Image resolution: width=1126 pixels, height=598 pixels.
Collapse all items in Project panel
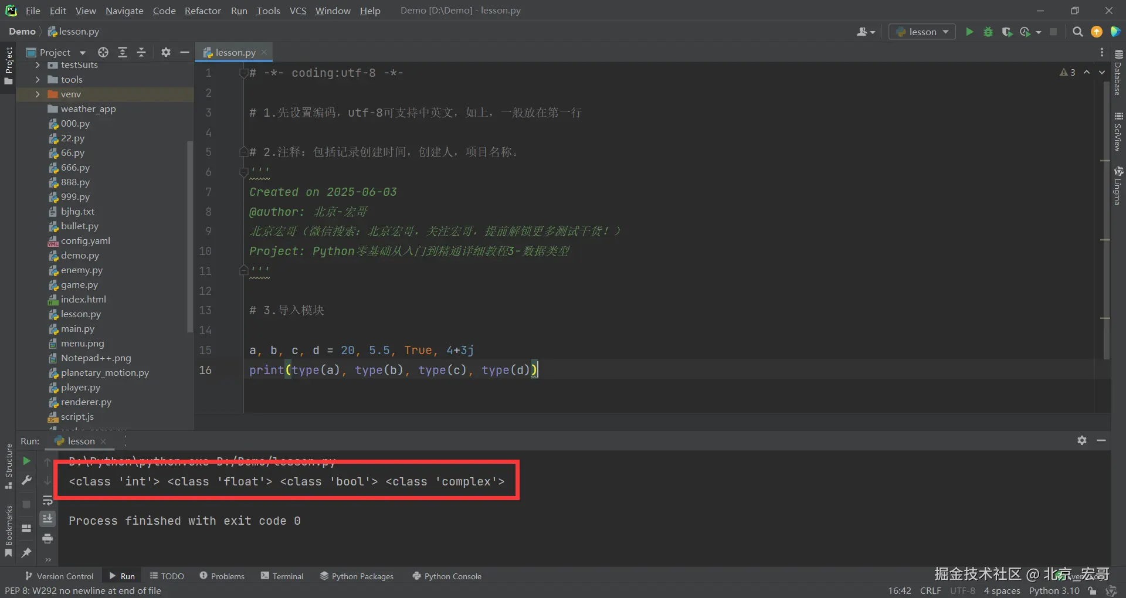click(x=141, y=52)
